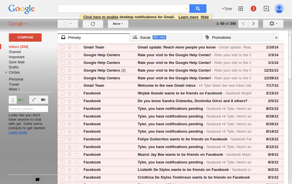Open the settings gear menu
292x184 pixels.
pyautogui.click(x=273, y=24)
